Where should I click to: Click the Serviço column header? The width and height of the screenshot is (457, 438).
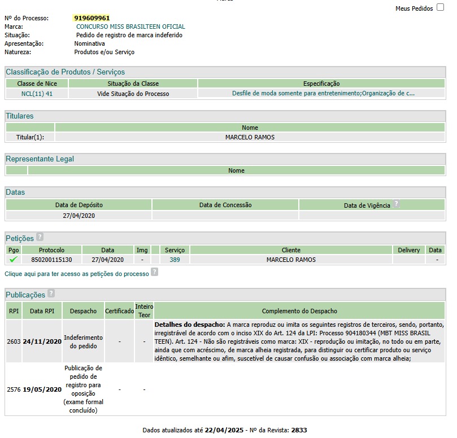175,250
